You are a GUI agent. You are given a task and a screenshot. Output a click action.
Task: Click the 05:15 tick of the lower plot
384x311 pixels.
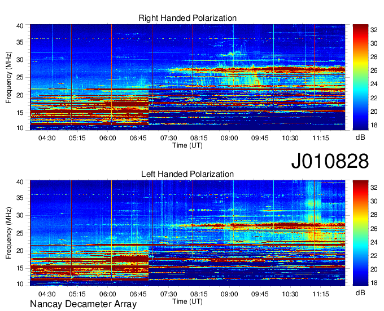click(77, 294)
